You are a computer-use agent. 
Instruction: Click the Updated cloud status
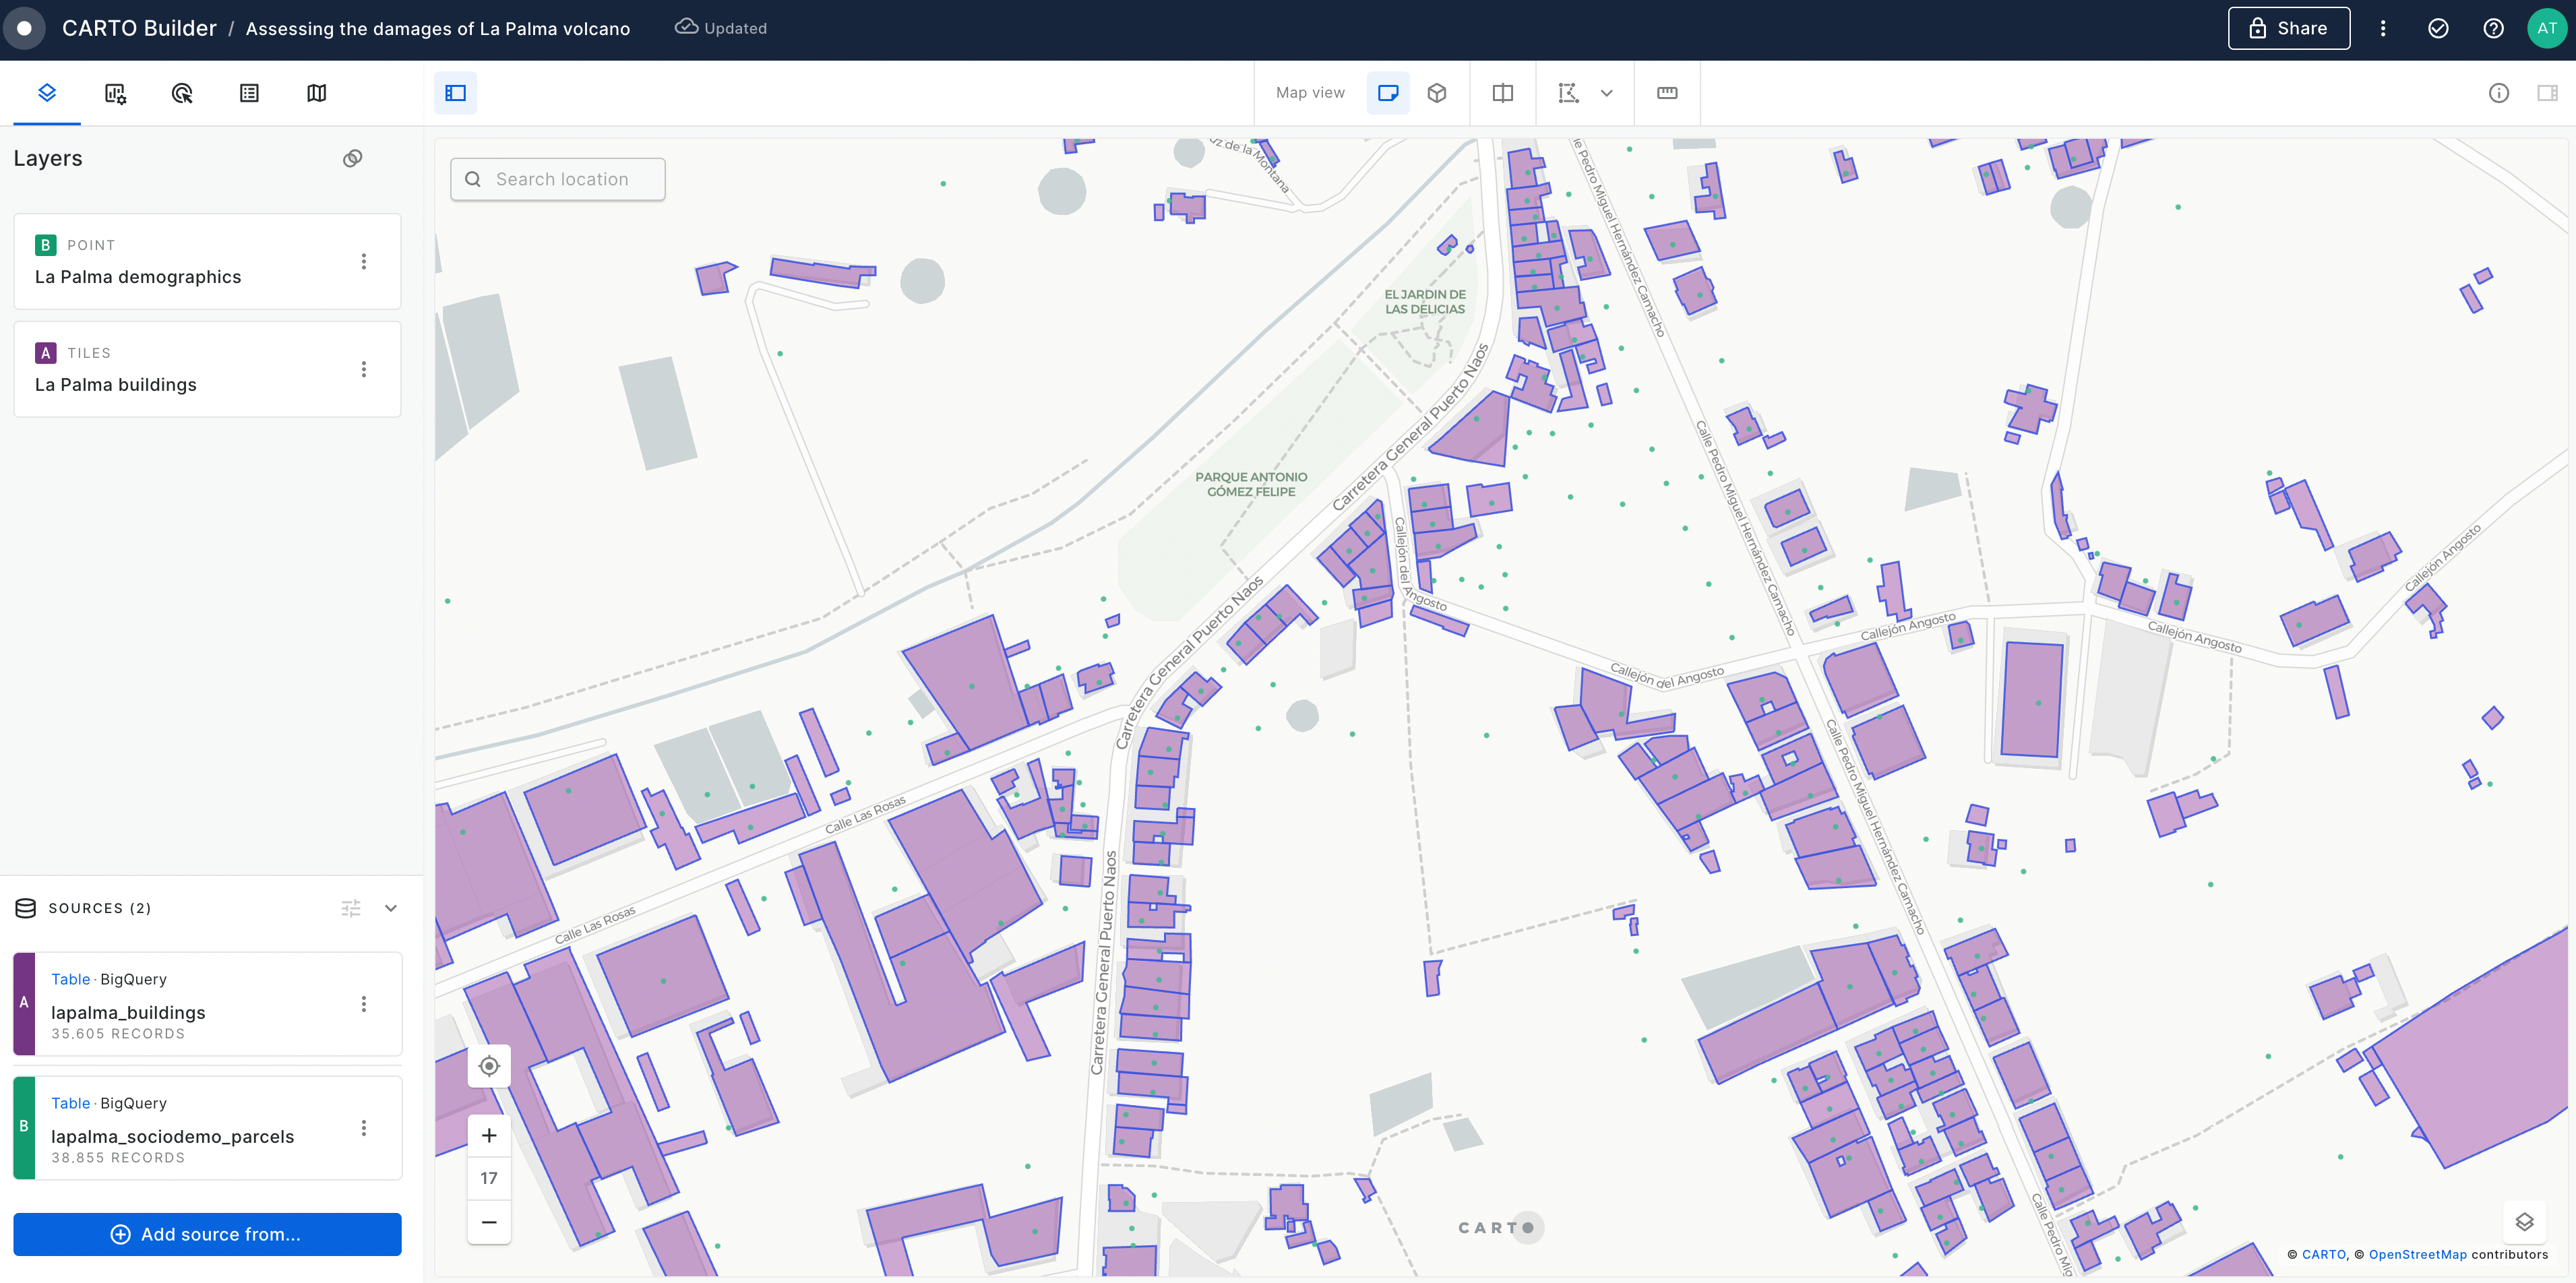(721, 28)
